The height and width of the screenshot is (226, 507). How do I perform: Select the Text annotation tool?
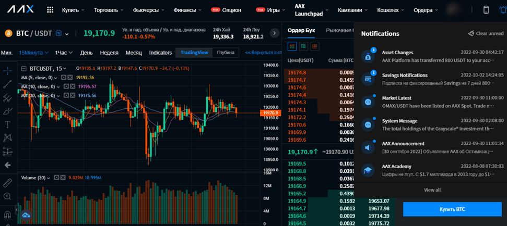point(7,124)
